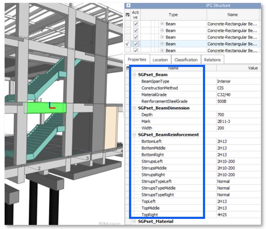266x229 pixels.
Task: Open the Classification tab
Action: pos(186,60)
